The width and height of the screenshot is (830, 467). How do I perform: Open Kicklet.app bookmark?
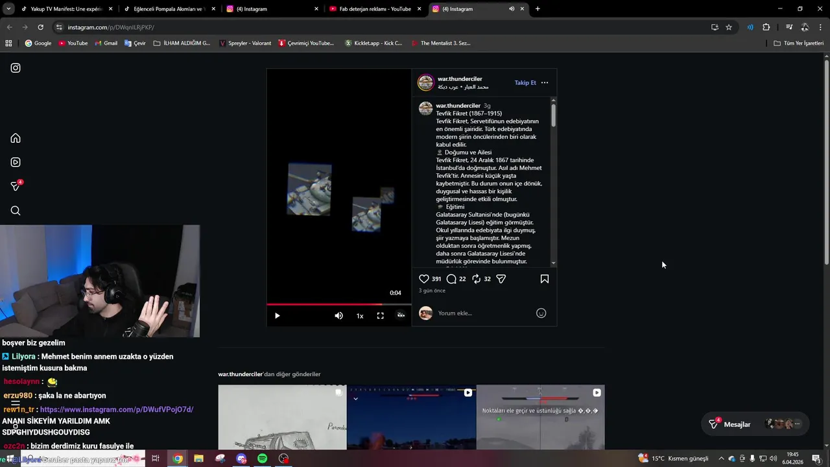tap(373, 43)
